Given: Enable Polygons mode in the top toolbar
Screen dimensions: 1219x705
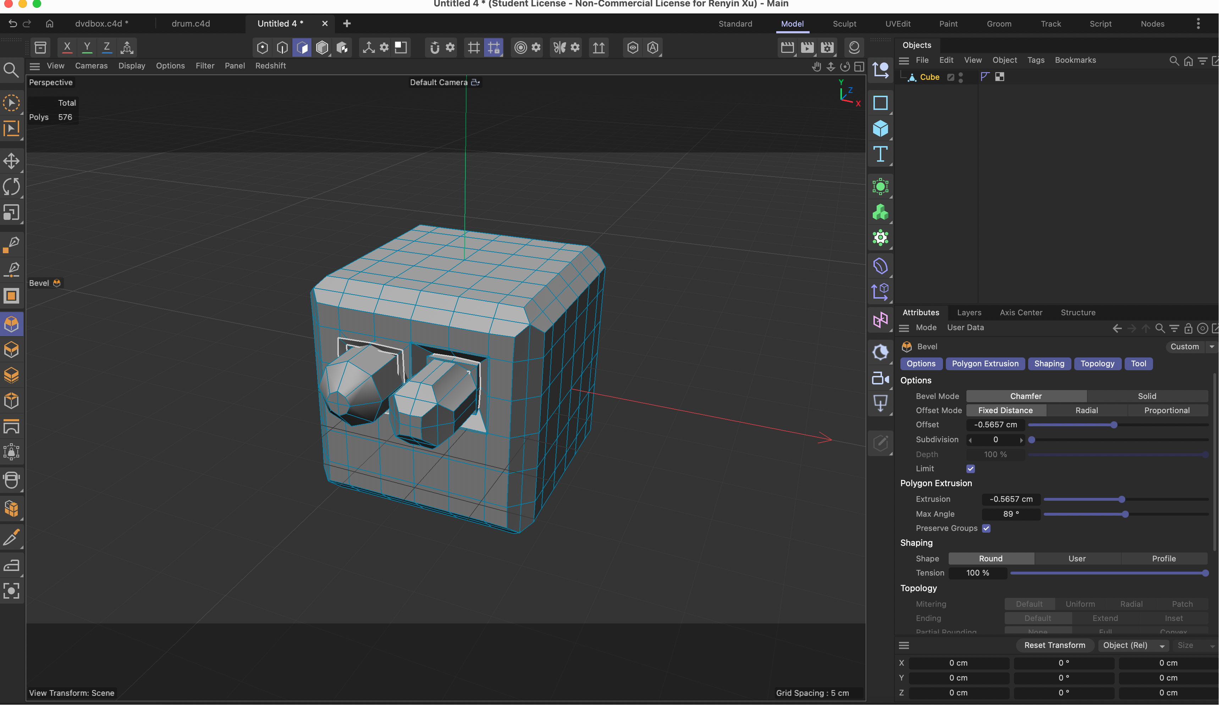Looking at the screenshot, I should coord(302,48).
